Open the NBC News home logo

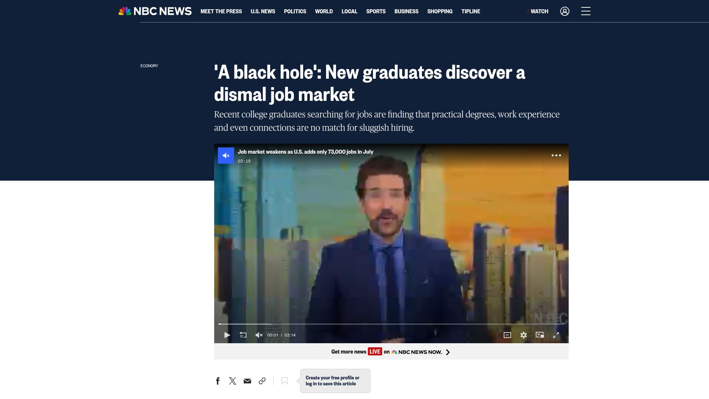coord(155,11)
